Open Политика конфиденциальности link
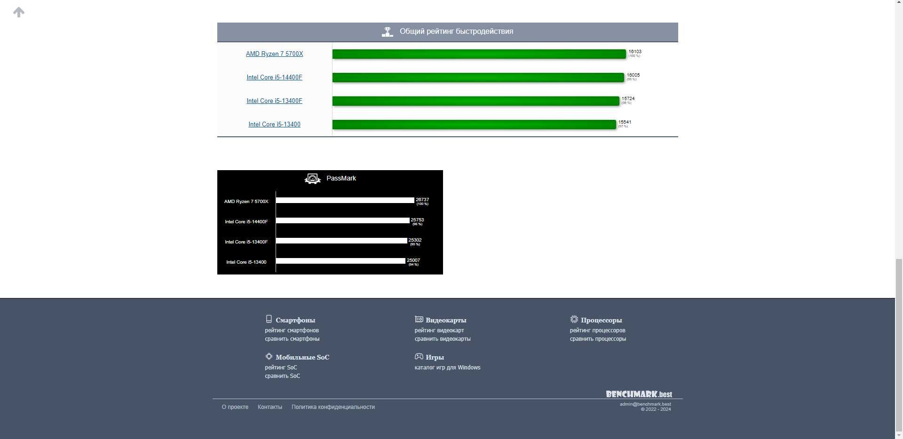The height and width of the screenshot is (439, 903). tap(333, 407)
